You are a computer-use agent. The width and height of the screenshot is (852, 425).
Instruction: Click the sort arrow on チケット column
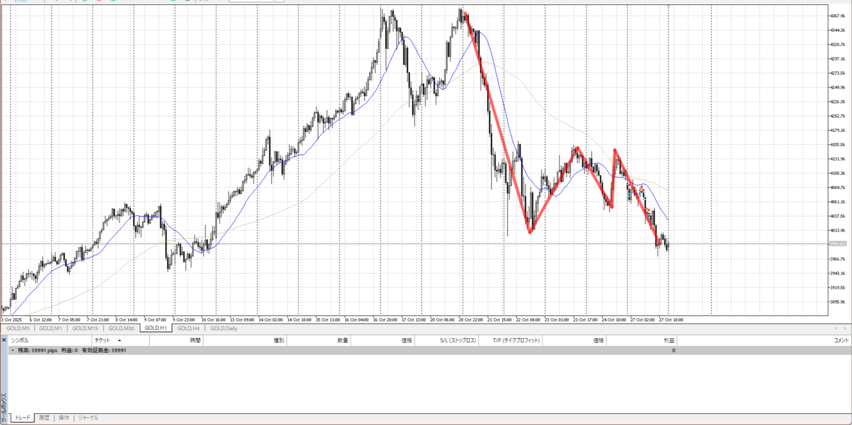119,341
